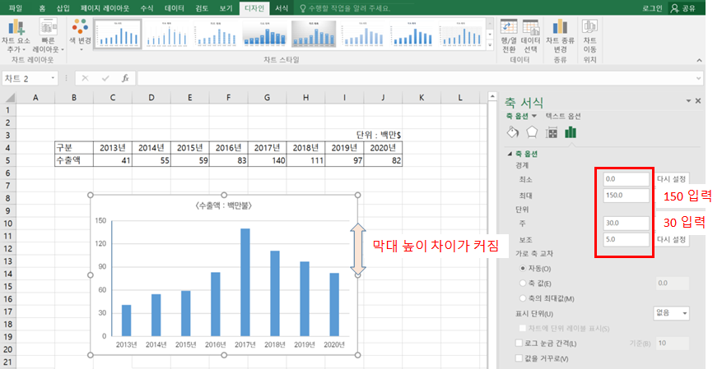Select Fill & Line paint bucket icon
Viewport: 722px width, 369px height.
(x=513, y=132)
